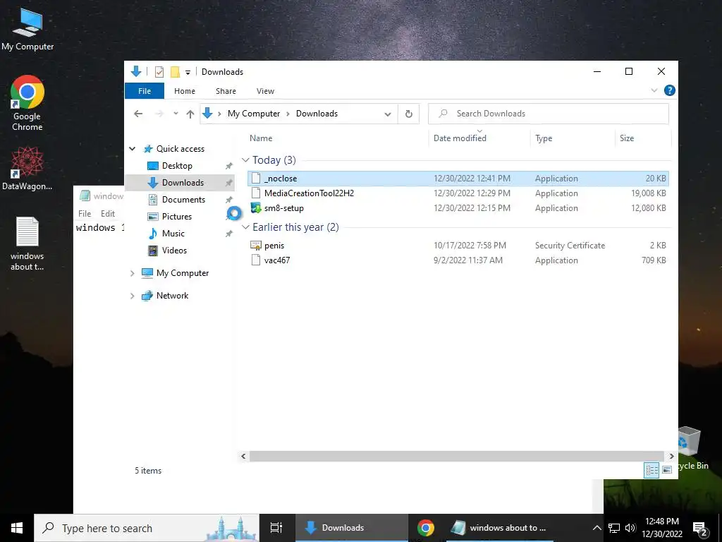Screen dimensions: 722x542
Task: Collapse the Earlier this year (2) group
Action: coord(245,227)
